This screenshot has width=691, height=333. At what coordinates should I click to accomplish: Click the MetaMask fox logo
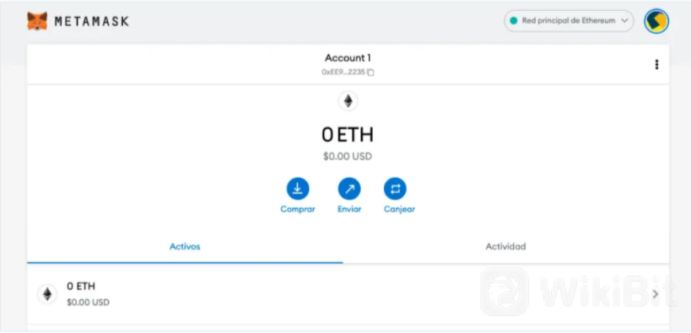pyautogui.click(x=37, y=21)
